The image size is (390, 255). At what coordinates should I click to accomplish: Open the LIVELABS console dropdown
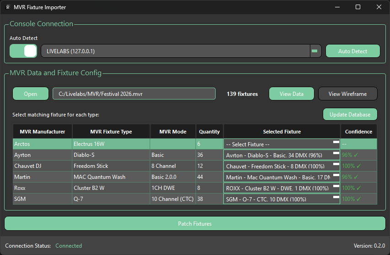point(181,51)
